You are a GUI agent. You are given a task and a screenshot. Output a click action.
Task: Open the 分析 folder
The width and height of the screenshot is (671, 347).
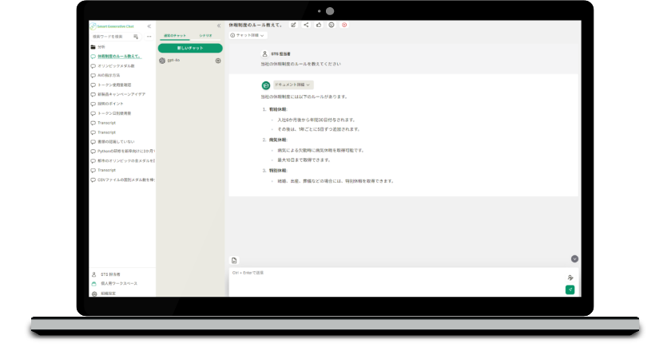point(98,47)
